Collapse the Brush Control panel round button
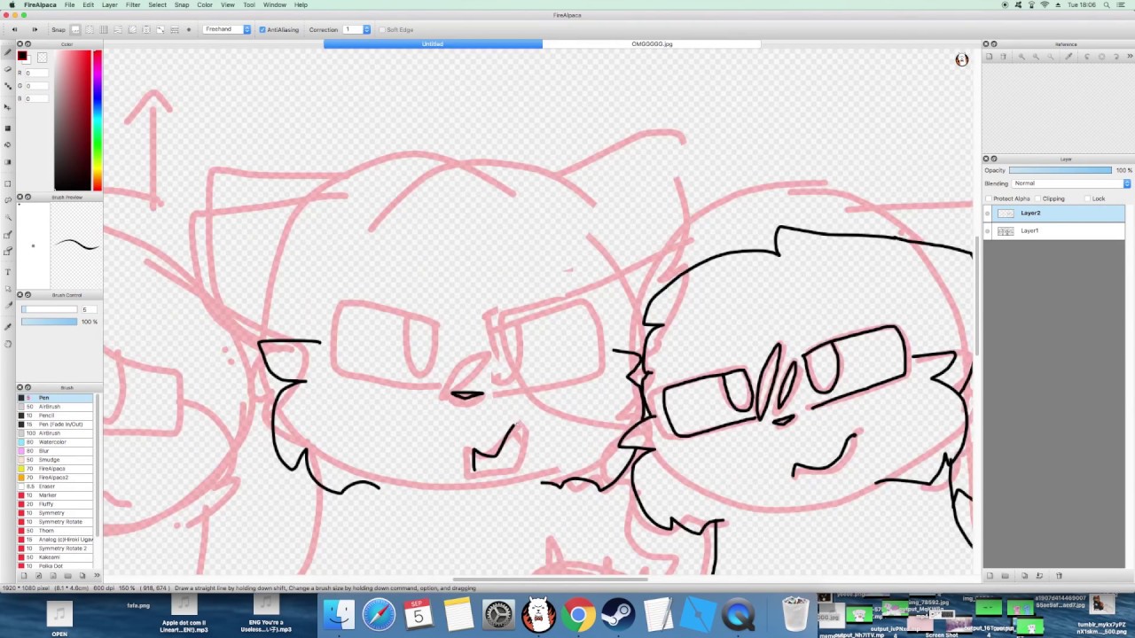 click(x=28, y=295)
